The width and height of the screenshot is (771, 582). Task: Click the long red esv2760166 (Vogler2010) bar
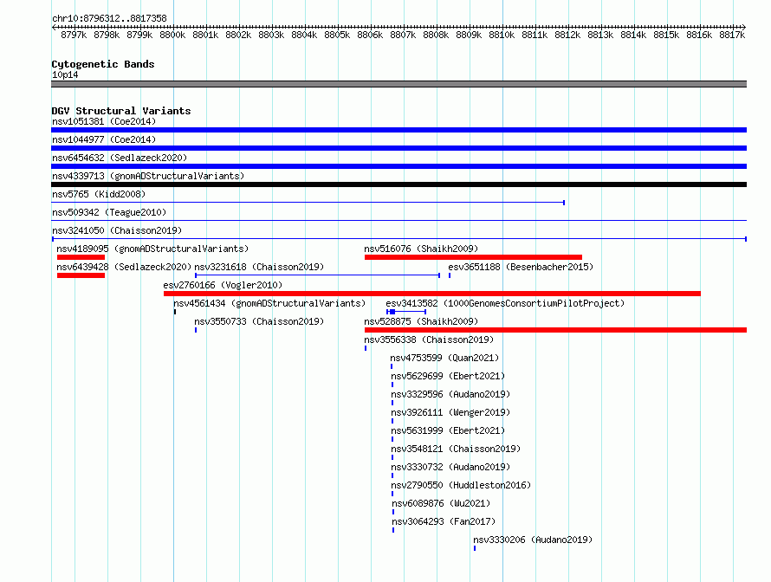(x=432, y=294)
